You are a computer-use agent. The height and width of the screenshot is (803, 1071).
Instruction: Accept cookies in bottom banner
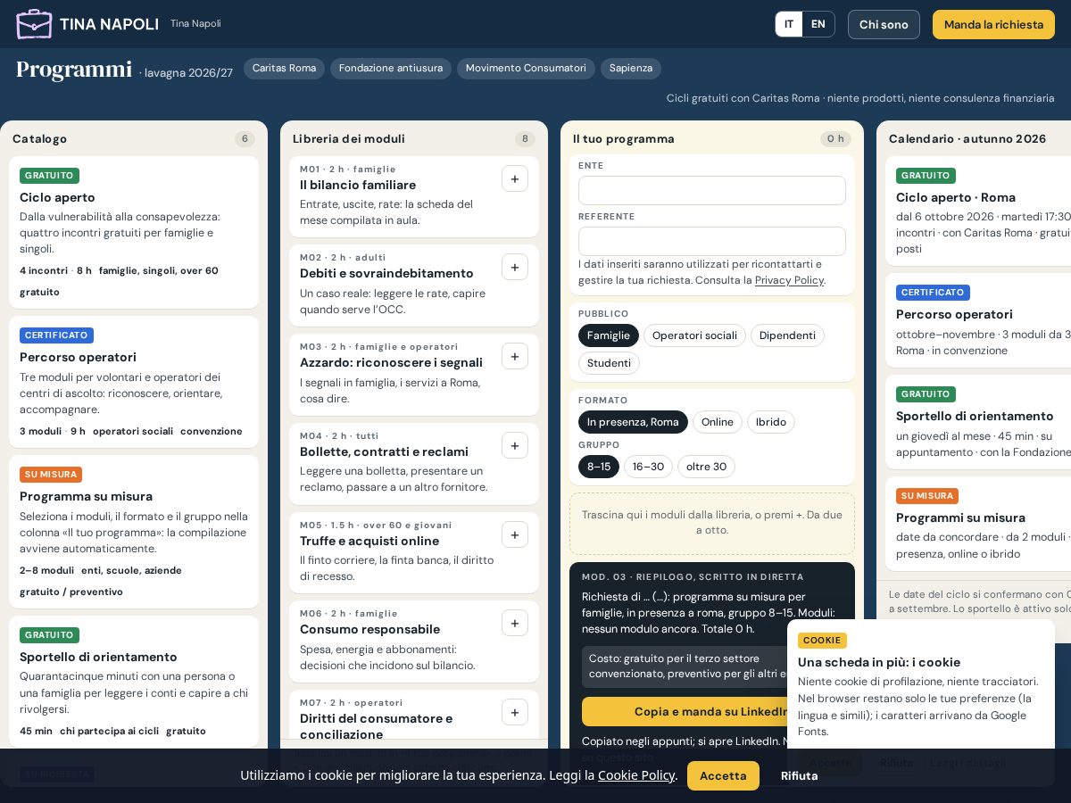click(x=723, y=775)
